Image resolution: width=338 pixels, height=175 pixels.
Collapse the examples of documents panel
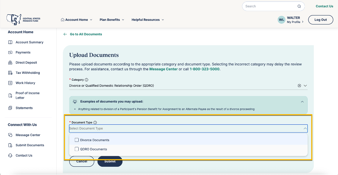pyautogui.click(x=302, y=102)
